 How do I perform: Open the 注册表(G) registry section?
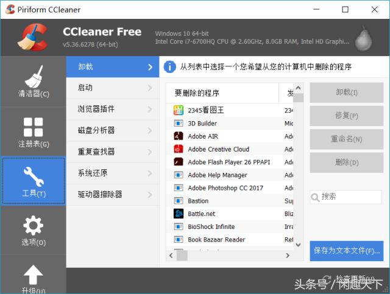(x=34, y=131)
